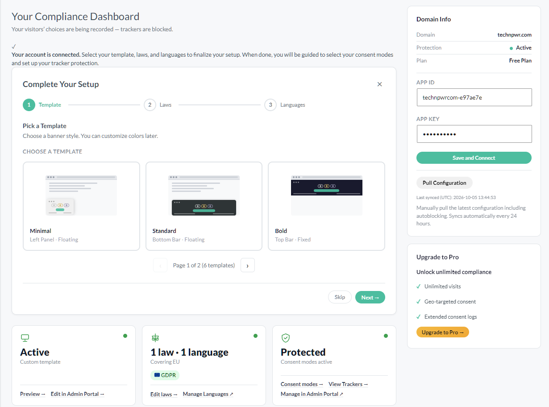The width and height of the screenshot is (549, 407).
Task: Click Save and Connect button
Action: pos(474,158)
